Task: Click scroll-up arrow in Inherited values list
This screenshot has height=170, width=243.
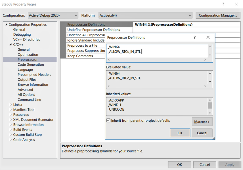Action: 210,100
